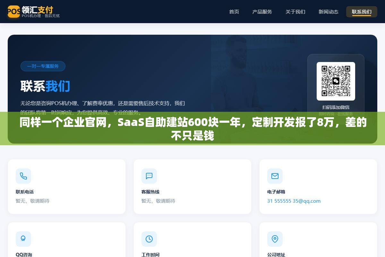Open the 产品服务 nav item

point(262,12)
